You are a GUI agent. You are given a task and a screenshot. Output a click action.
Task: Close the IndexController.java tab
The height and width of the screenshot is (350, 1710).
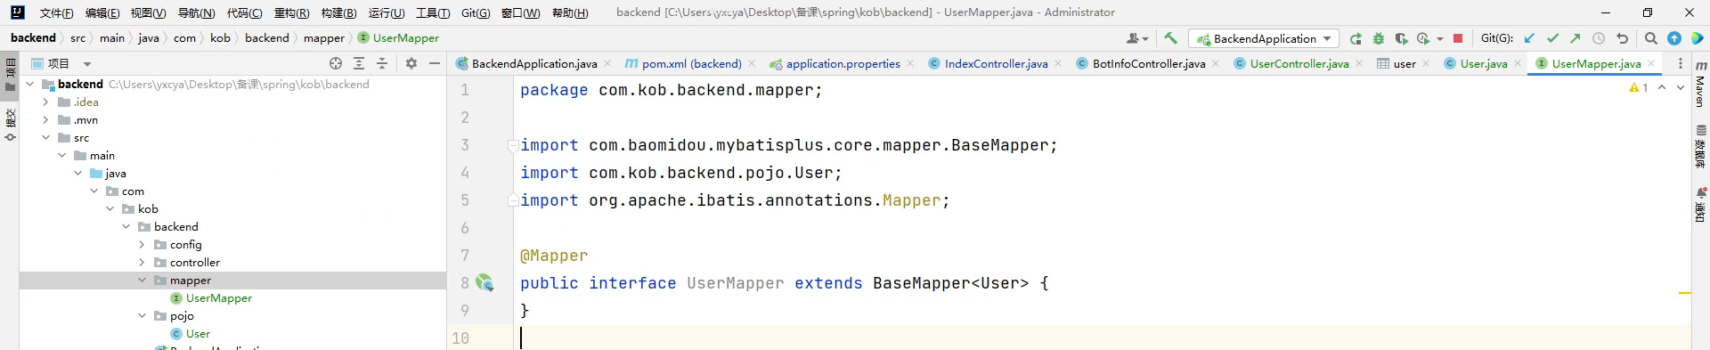(x=1058, y=63)
